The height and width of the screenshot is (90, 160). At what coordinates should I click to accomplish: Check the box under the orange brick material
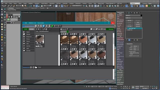pos(80,45)
